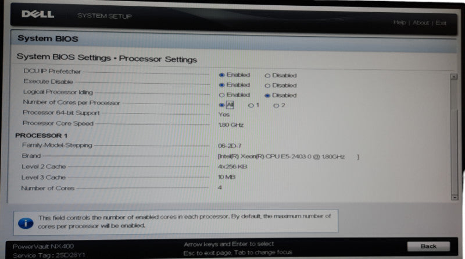Click the Brand label
This screenshot has height=259, width=465.
coord(31,155)
